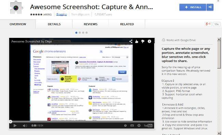Click the video progress bar handle

coord(11,121)
